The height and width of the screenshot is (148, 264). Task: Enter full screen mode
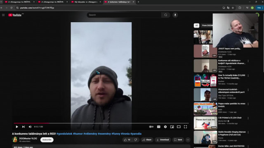coord(185,127)
